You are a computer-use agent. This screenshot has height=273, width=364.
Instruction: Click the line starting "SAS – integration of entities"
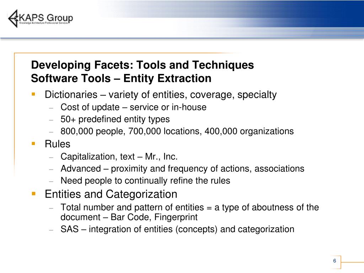click(x=177, y=229)
